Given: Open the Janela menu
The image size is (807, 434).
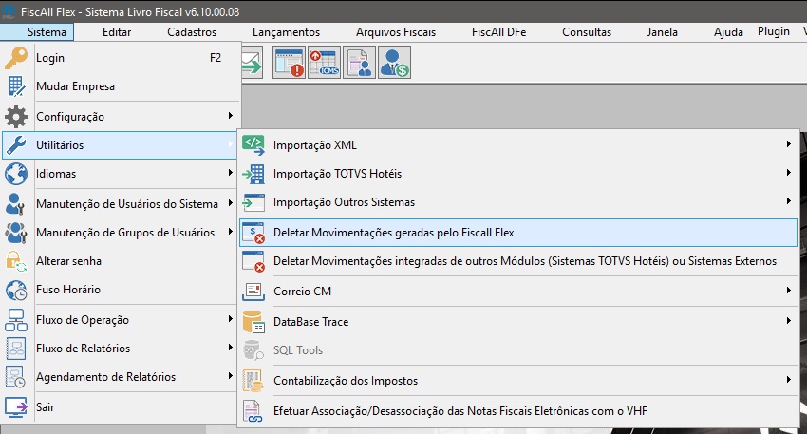Looking at the screenshot, I should coord(663,32).
